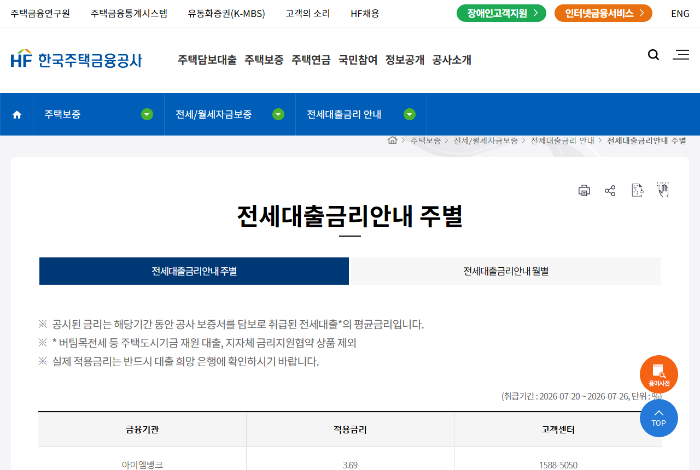This screenshot has width=700, height=470.
Task: Click the 인터넷금융서비스 orange button
Action: (x=603, y=13)
